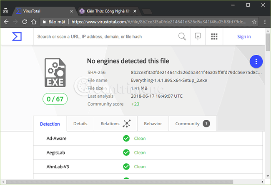Click the Relations graph icon
Screen dimensions: 271x185
tap(127, 124)
